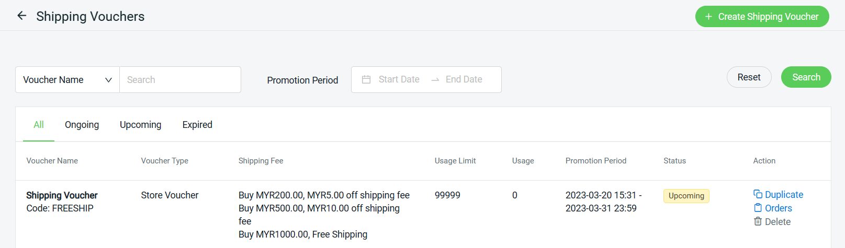Click the green Search button

tap(806, 77)
